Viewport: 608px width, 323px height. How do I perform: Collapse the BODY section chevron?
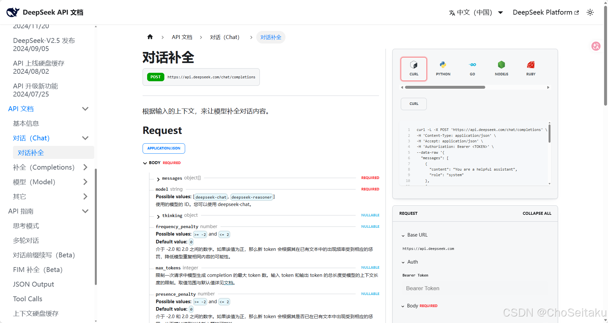click(145, 163)
